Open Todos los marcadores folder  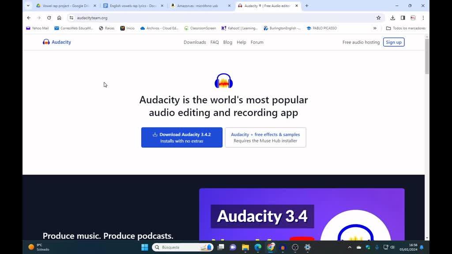click(406, 28)
